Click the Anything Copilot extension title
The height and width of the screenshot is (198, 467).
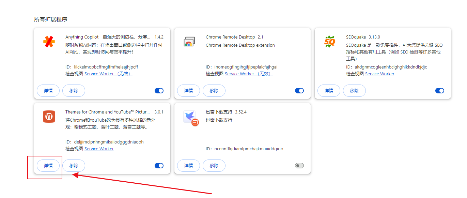tap(108, 37)
